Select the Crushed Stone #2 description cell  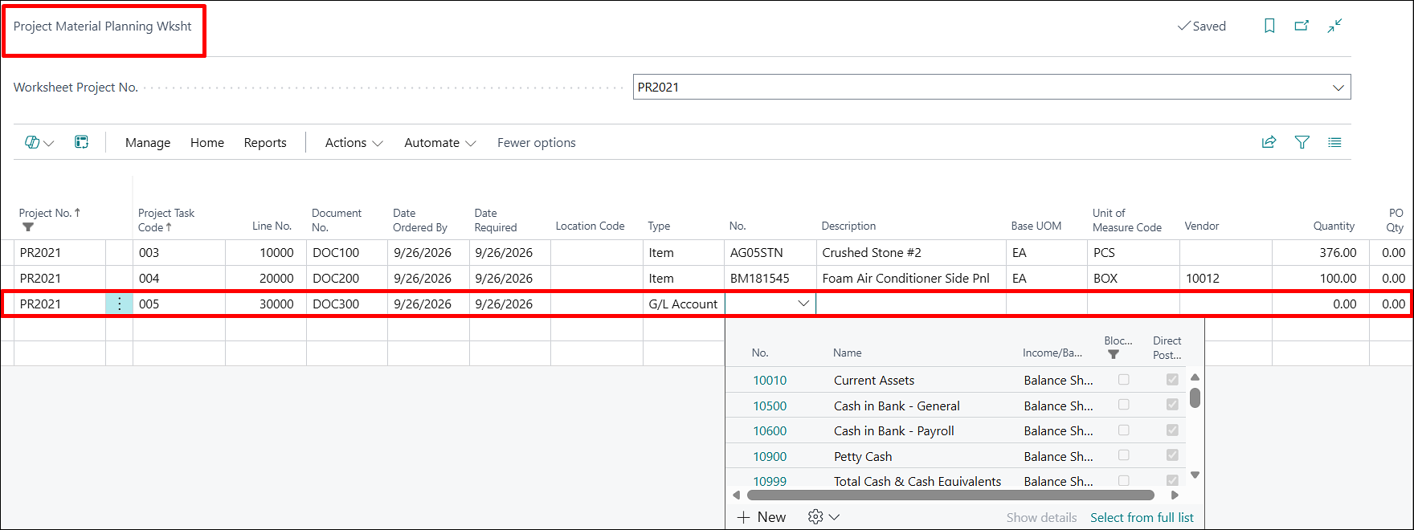pyautogui.click(x=911, y=252)
